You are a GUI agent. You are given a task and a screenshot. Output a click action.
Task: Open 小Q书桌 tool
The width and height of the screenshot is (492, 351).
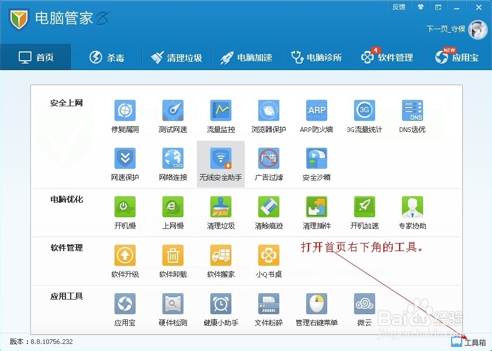pos(269,261)
